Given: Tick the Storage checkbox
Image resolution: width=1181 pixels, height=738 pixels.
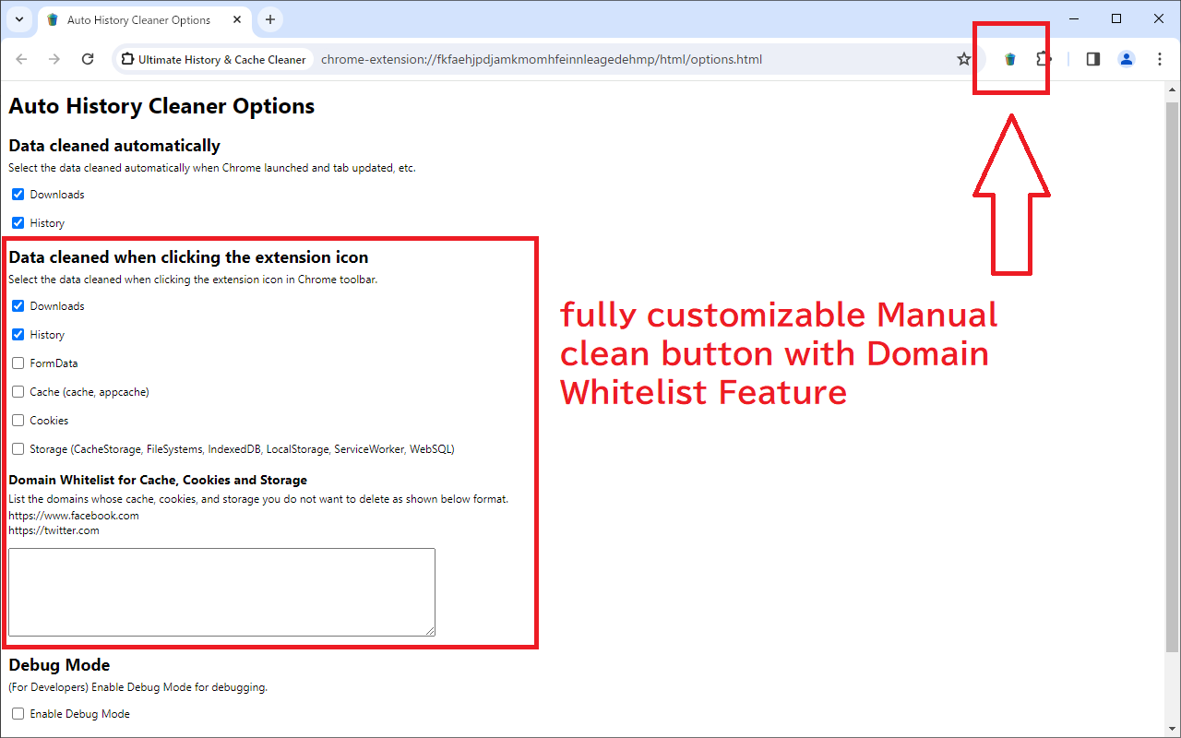Looking at the screenshot, I should 18,449.
